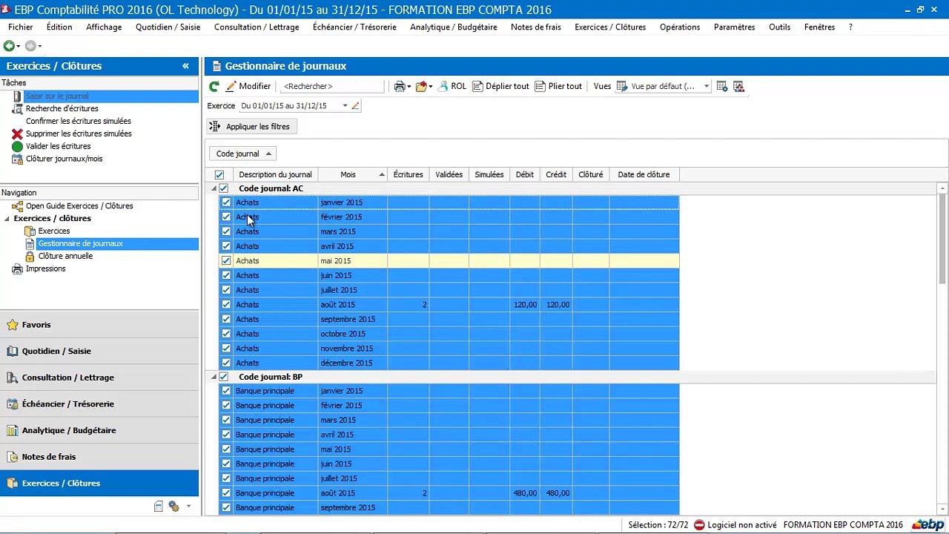Image resolution: width=949 pixels, height=534 pixels.
Task: Uncheck Banque principale janvier 2015 checkbox
Action: coord(226,391)
